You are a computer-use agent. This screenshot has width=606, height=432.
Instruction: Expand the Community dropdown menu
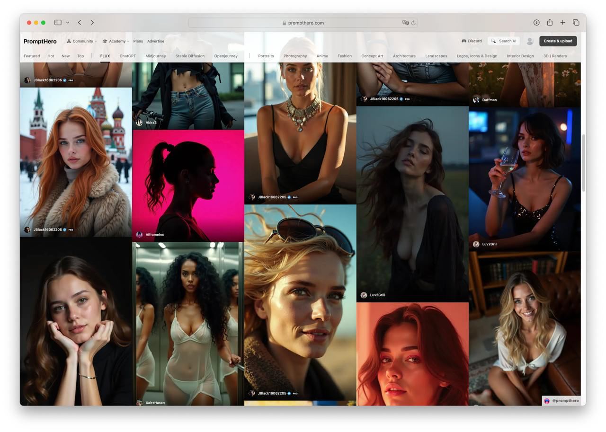(82, 41)
